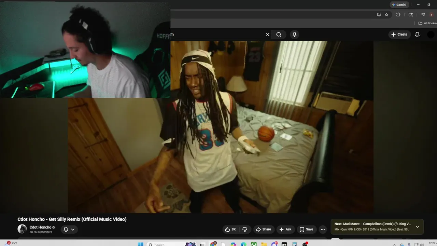Image resolution: width=437 pixels, height=246 pixels.
Task: Dislike the video
Action: click(245, 229)
